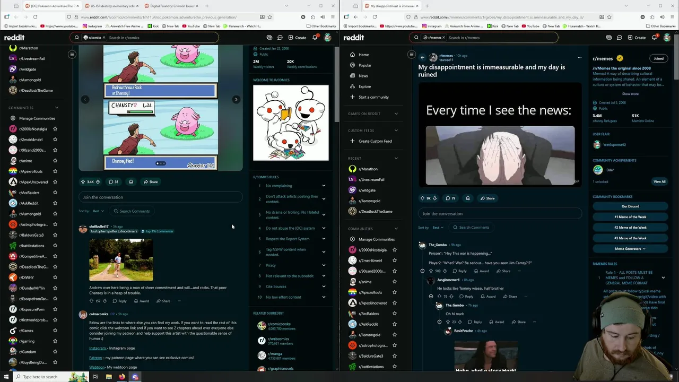
Task: Collapse Games on Reddit section
Action: [396, 114]
